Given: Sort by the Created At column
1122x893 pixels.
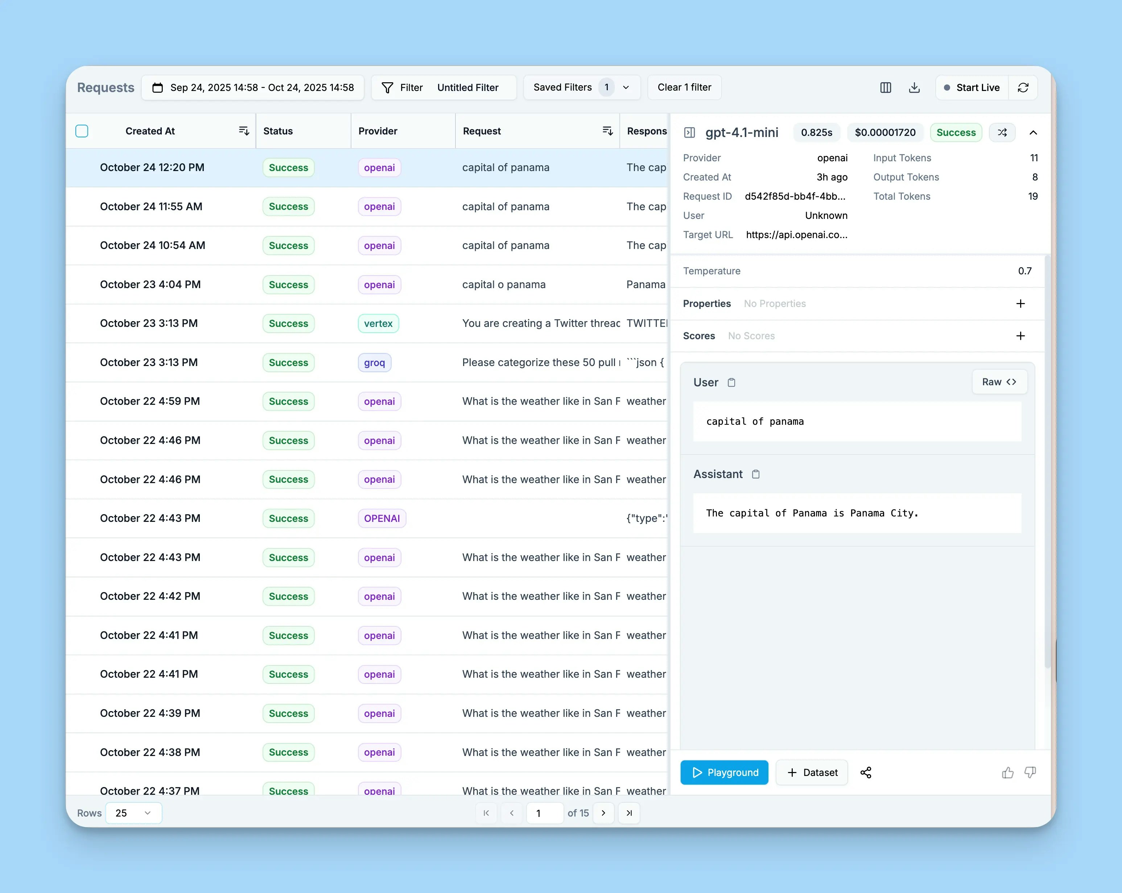Looking at the screenshot, I should 244,130.
